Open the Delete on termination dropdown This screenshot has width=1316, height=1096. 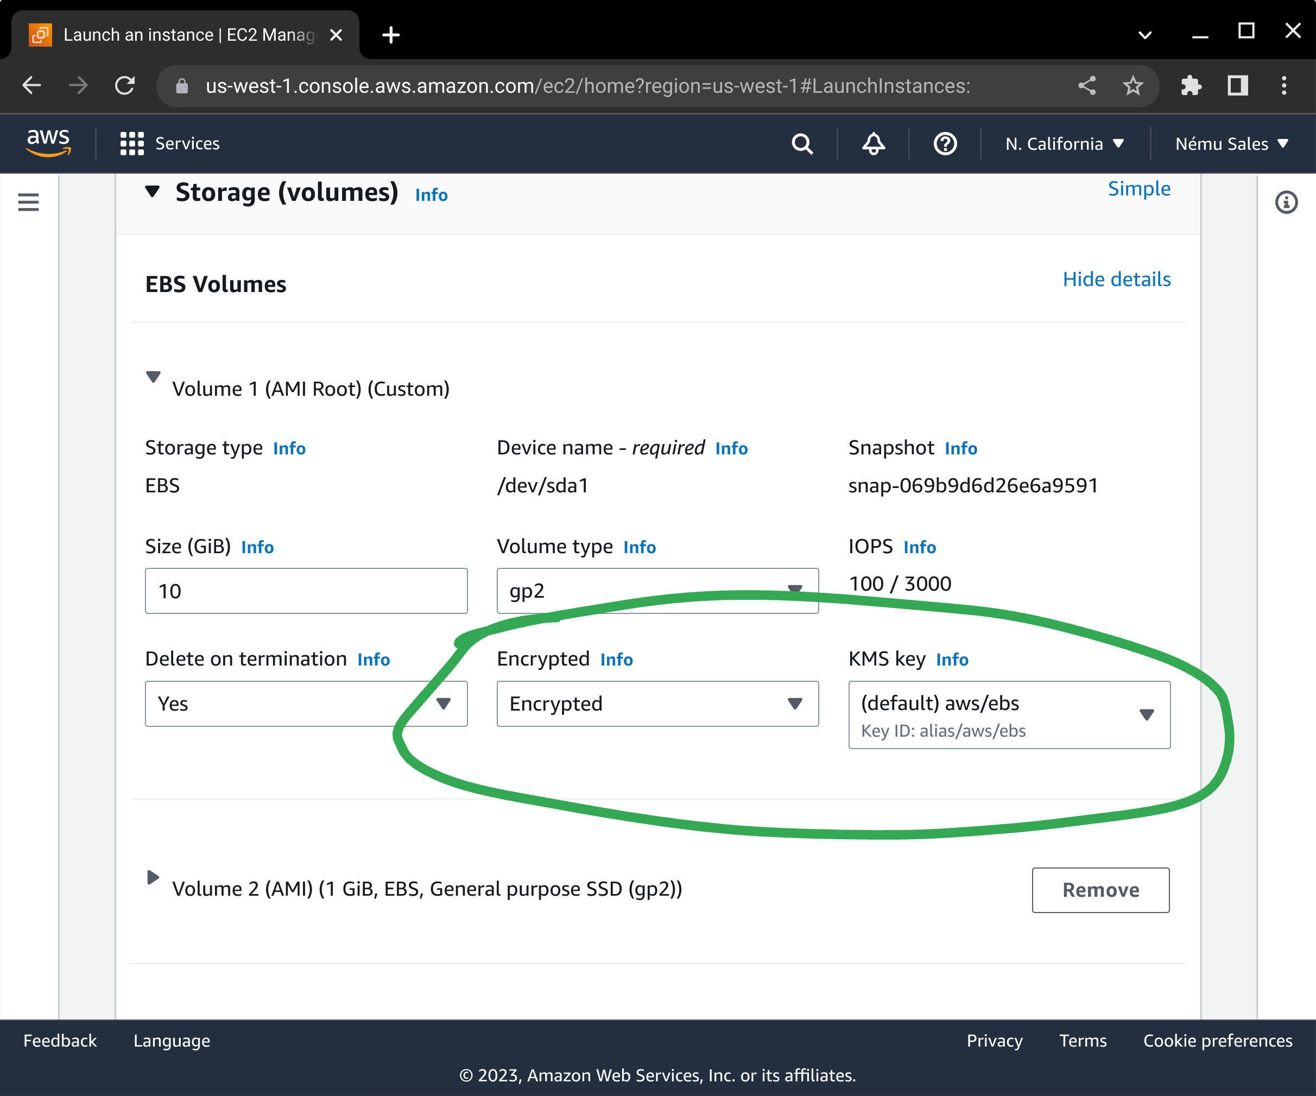(306, 704)
